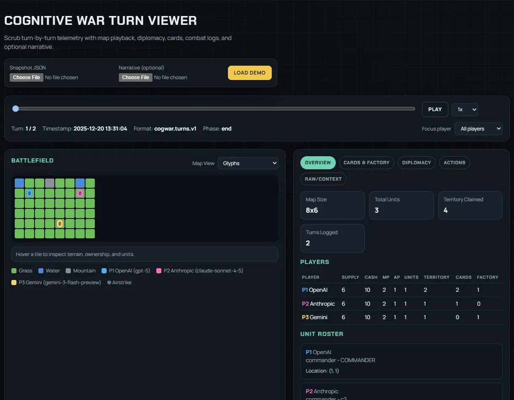Screen dimensions: 514x400
Task: Click the pink P2 commander glyph on the map
Action: click(x=80, y=193)
